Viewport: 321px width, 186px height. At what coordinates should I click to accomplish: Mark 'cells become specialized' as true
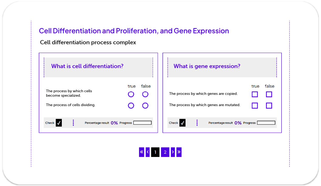131,94
